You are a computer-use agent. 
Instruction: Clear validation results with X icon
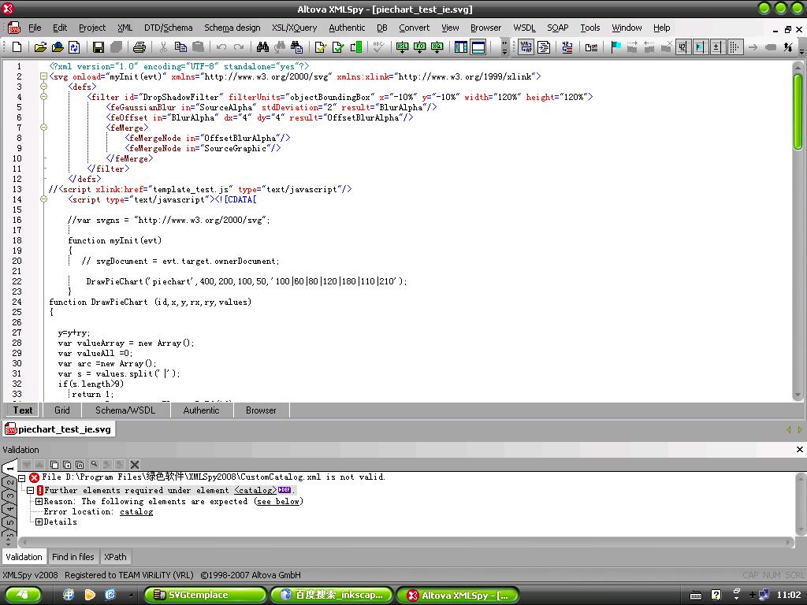pos(135,465)
